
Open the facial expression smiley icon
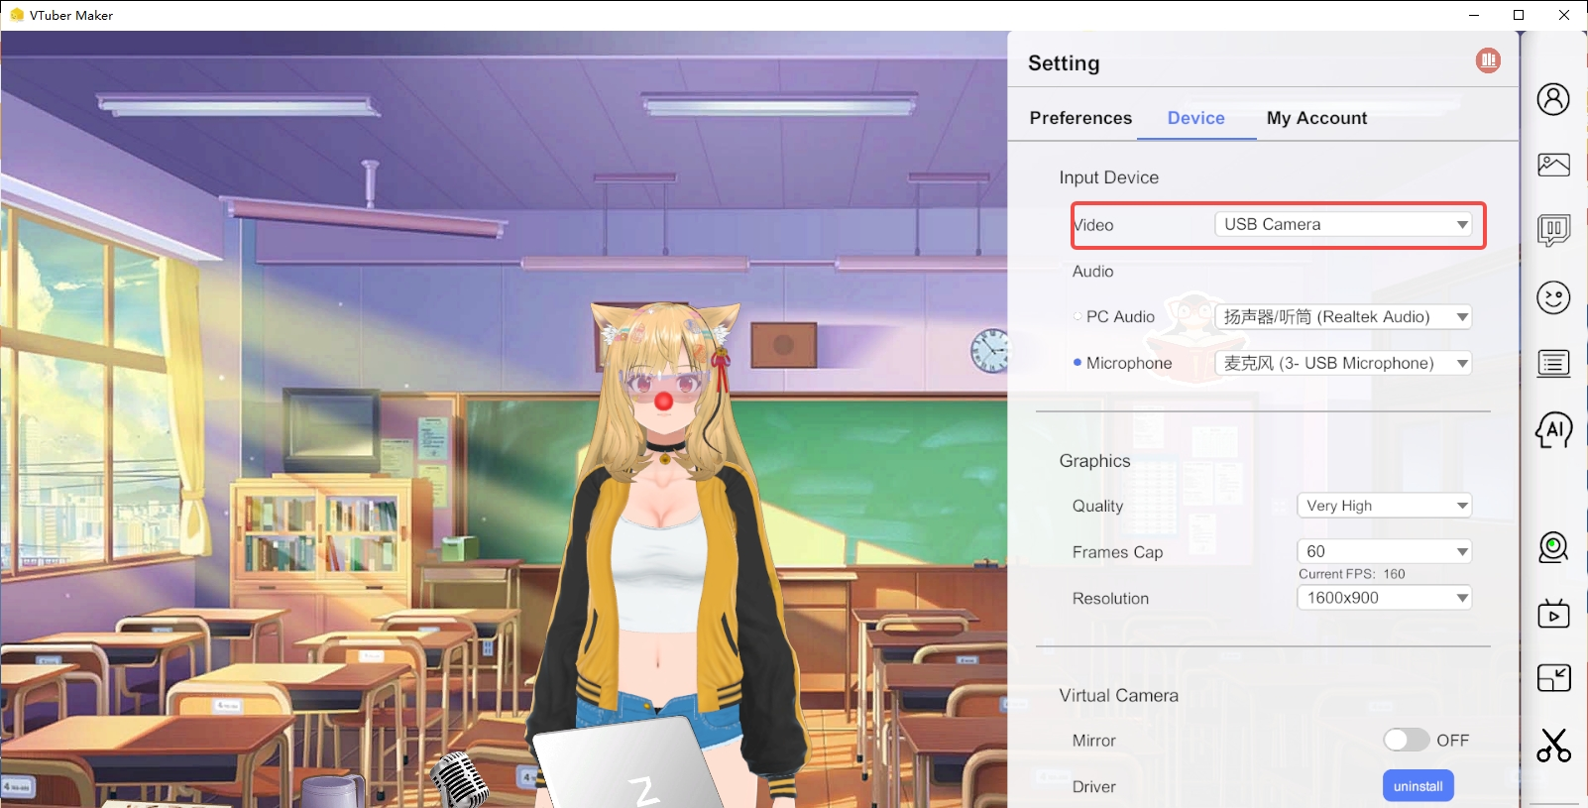pos(1553,297)
